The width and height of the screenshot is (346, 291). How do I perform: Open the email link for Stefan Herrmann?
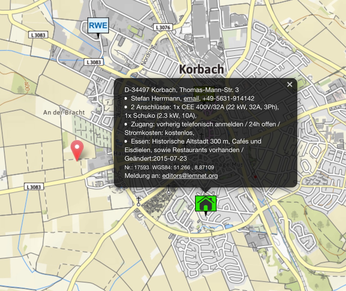coord(191,98)
